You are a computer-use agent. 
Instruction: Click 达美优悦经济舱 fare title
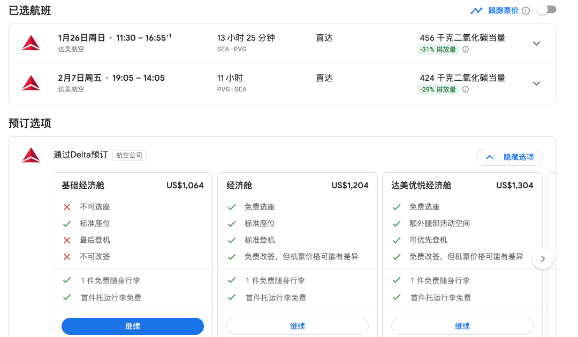click(421, 185)
